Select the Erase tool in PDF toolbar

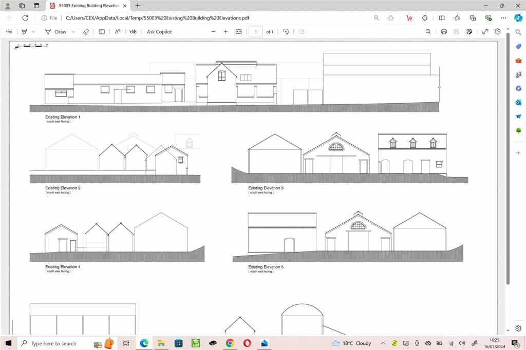pyautogui.click(x=86, y=32)
